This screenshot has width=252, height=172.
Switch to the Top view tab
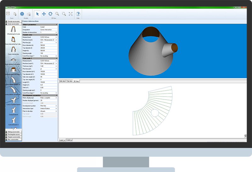[69, 81]
